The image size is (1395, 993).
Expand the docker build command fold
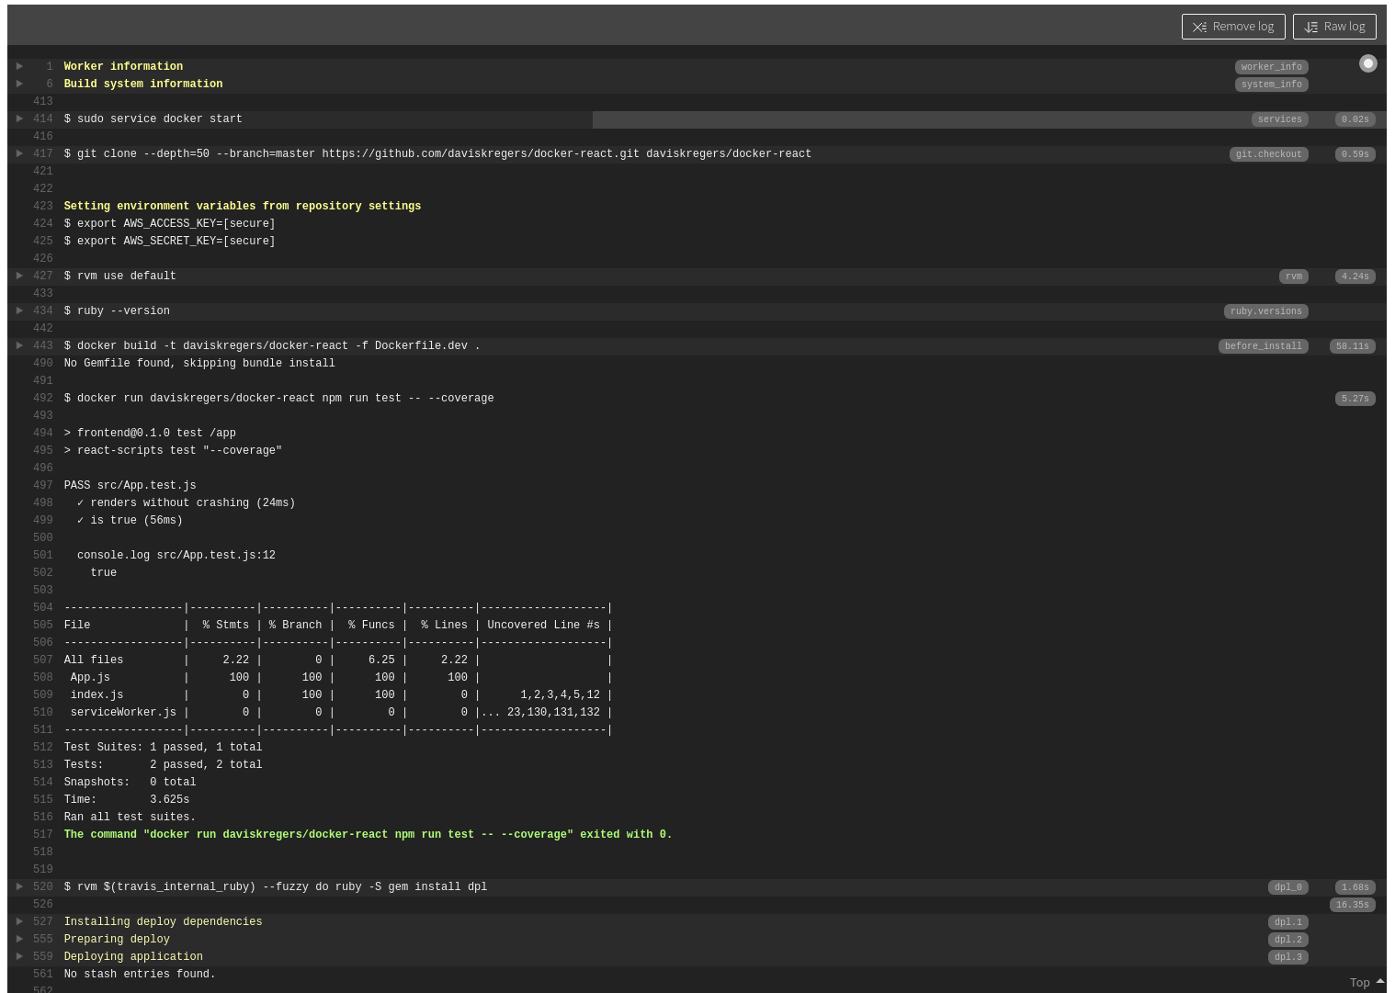[x=19, y=345]
